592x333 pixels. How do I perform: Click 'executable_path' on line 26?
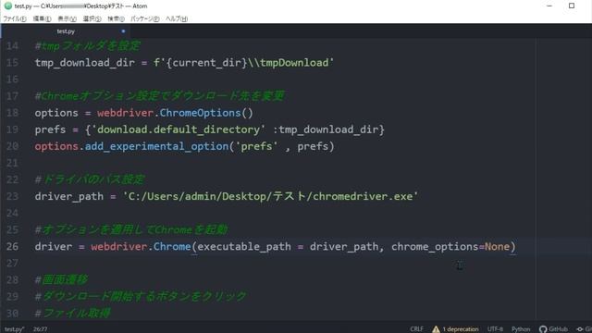pos(244,247)
